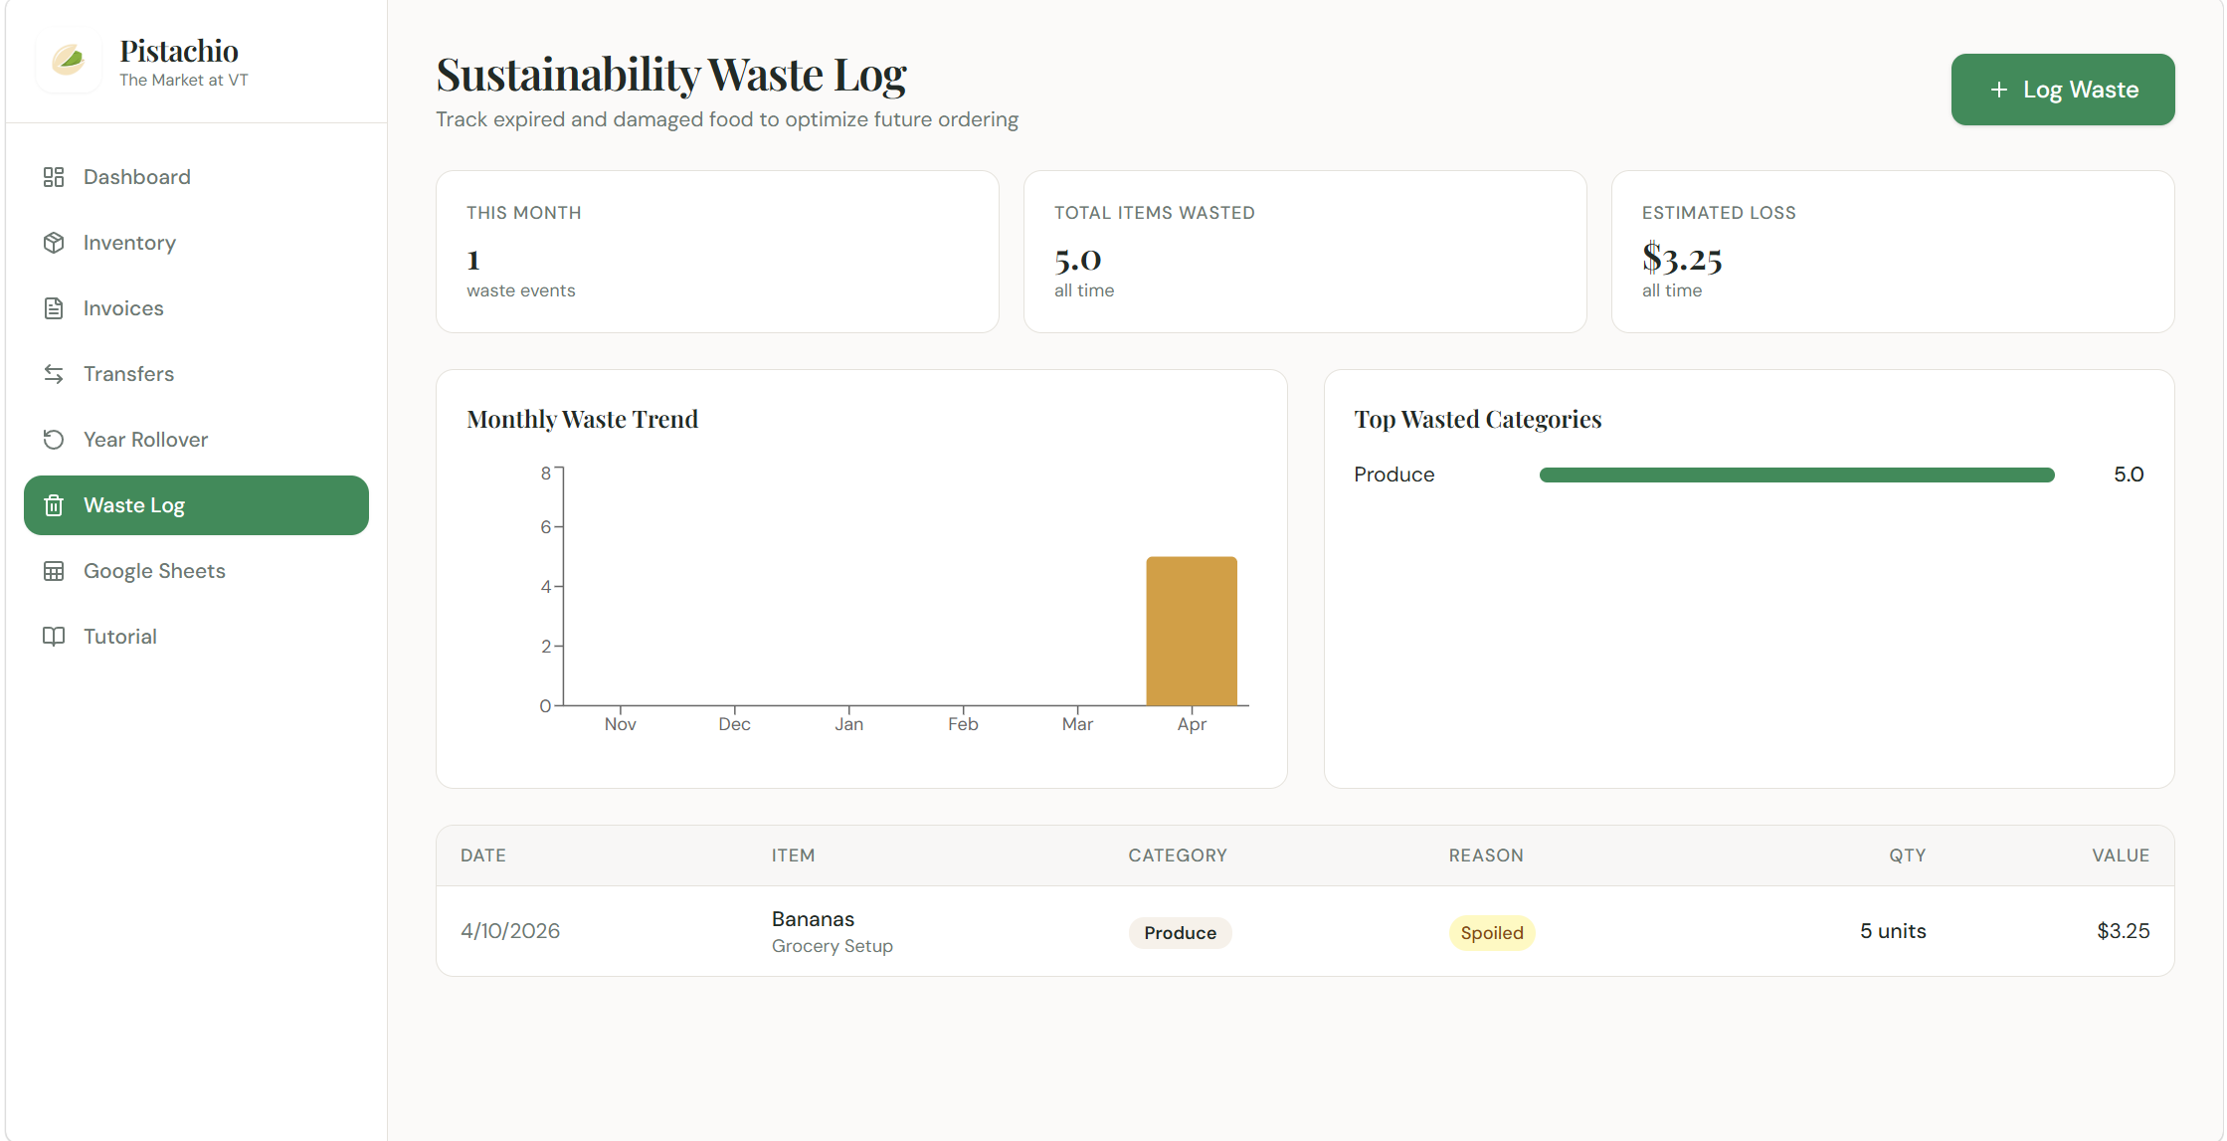The height and width of the screenshot is (1141, 2227).
Task: Go to the Transfers page
Action: point(128,374)
